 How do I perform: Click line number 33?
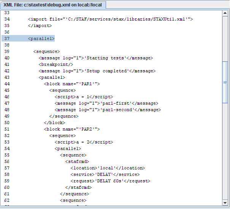7,13
